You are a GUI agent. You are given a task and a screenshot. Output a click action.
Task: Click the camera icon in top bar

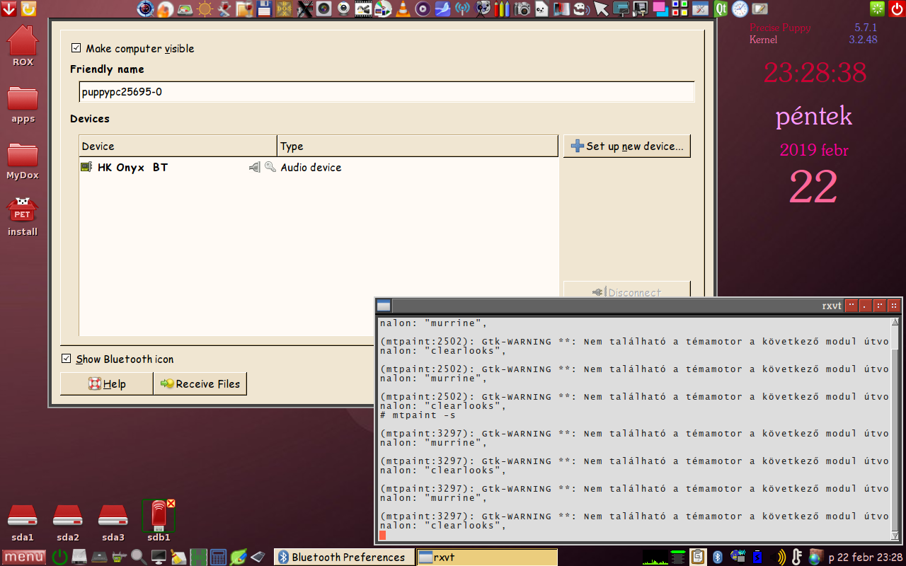click(522, 8)
